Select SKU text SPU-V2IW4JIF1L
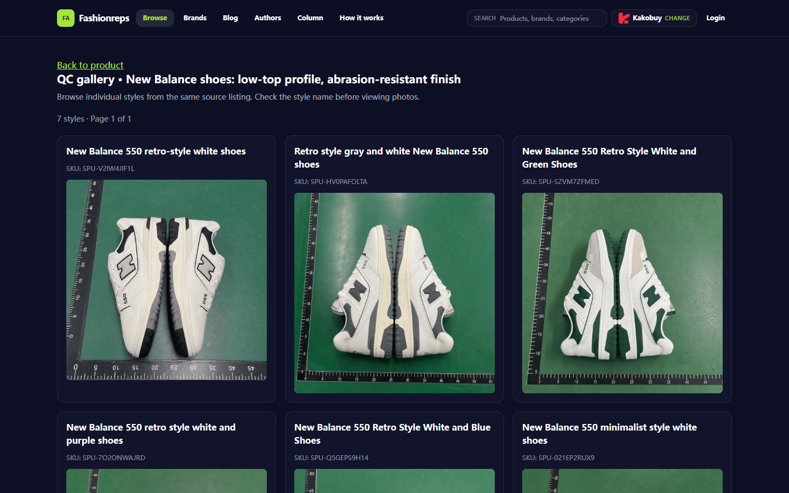789x493 pixels. pos(100,169)
